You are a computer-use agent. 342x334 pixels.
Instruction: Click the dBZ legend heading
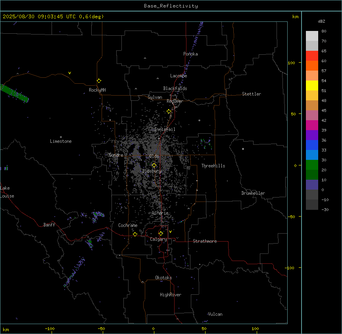click(321, 21)
